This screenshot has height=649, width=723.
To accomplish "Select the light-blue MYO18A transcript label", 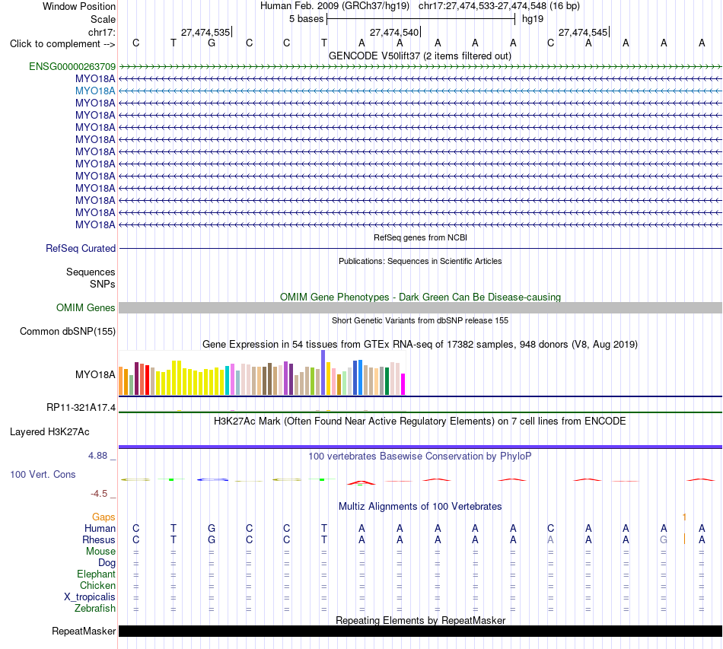I will [95, 91].
